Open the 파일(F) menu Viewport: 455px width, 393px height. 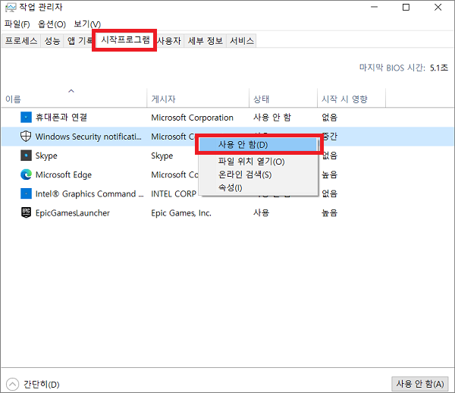(x=17, y=24)
